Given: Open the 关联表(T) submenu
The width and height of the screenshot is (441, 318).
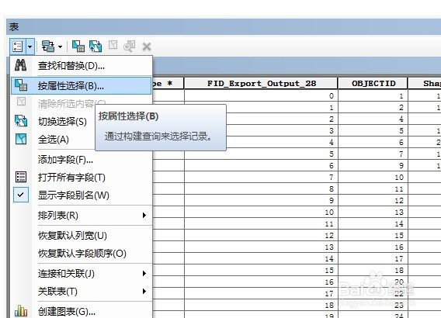Looking at the screenshot, I should (x=82, y=292).
